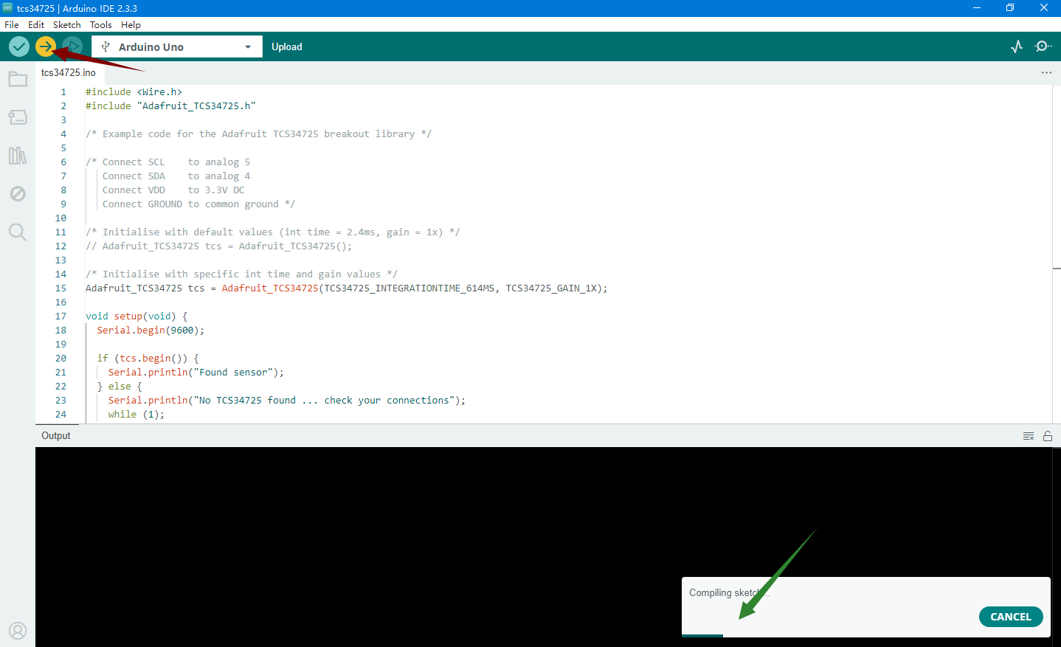Screen dimensions: 1061x647
Task: Open the Serial Monitor
Action: 1043,46
